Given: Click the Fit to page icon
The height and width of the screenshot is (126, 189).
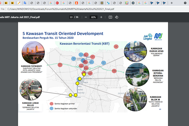Looking at the screenshot, I should [110, 17].
